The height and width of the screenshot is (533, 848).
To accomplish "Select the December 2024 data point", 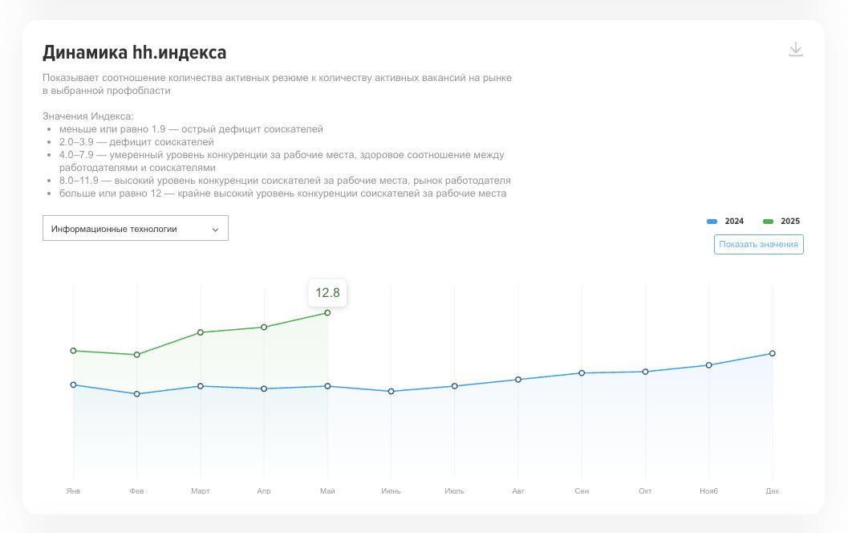I will pyautogui.click(x=773, y=353).
